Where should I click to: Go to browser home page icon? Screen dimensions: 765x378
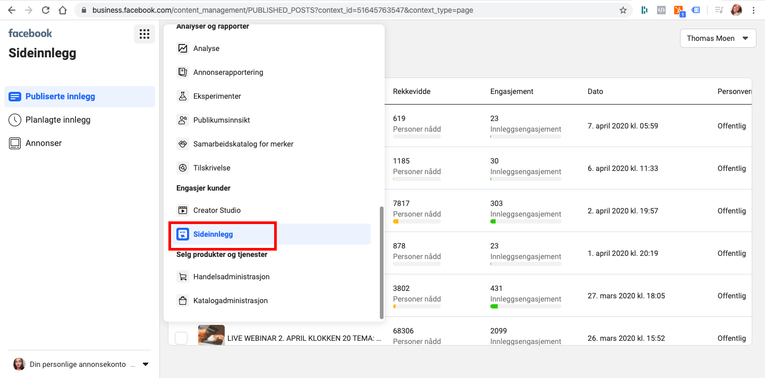[63, 10]
